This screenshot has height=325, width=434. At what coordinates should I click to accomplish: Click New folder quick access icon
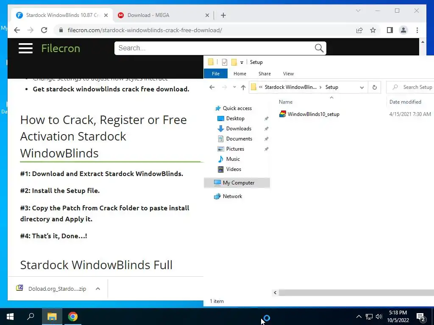(234, 62)
